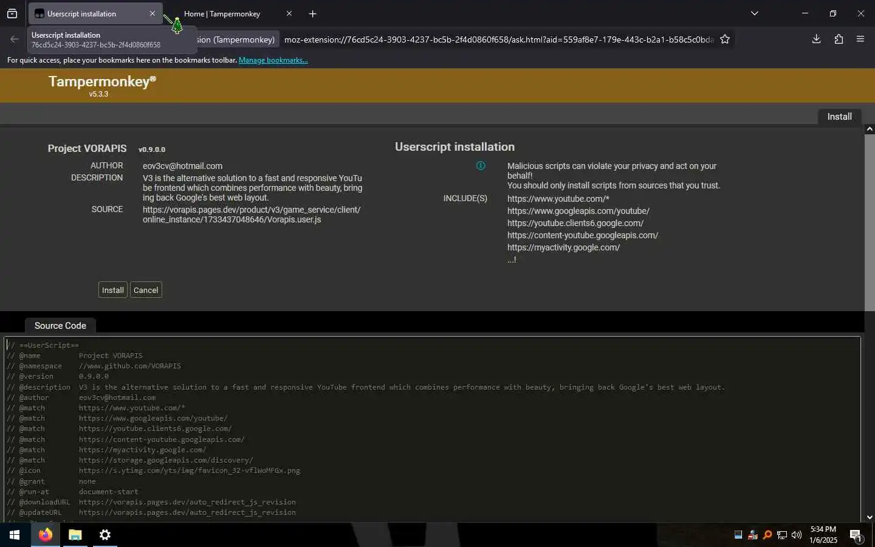Select the Install tab at top right
The height and width of the screenshot is (547, 875).
pyautogui.click(x=839, y=117)
